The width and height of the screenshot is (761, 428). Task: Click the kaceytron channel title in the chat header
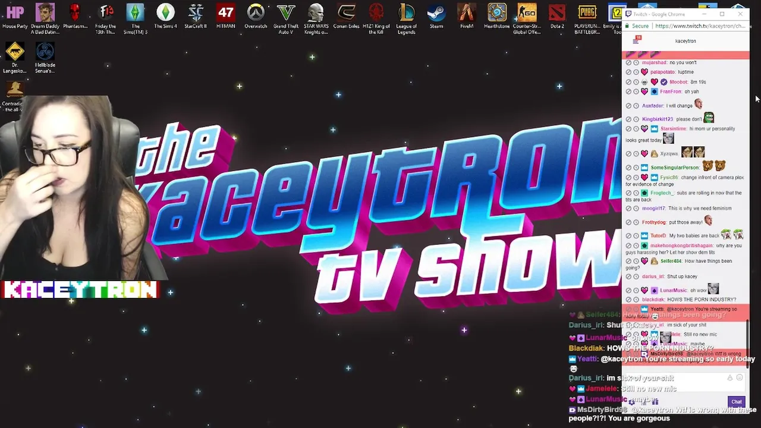[685, 41]
